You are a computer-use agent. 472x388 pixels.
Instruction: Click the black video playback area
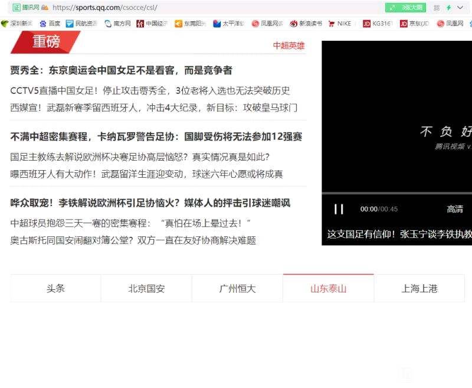(396, 116)
